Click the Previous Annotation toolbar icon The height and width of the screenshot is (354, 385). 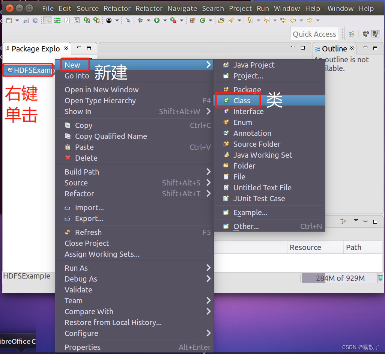(x=267, y=20)
